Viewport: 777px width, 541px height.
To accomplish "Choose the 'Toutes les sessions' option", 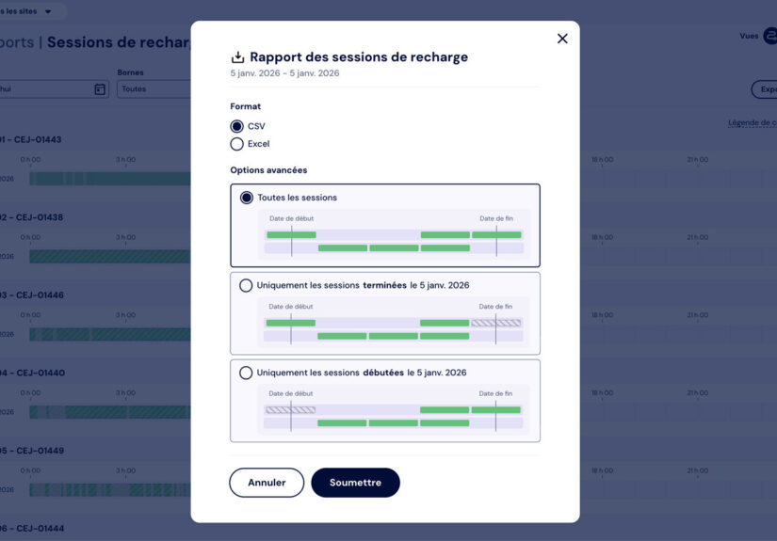I will 246,198.
